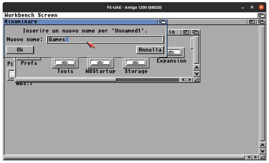The image size is (269, 163).
Task: Click Workbench window scroll down arrow
Action: pos(262,151)
